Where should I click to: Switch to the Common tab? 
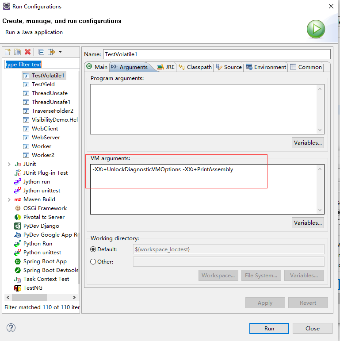(306, 67)
